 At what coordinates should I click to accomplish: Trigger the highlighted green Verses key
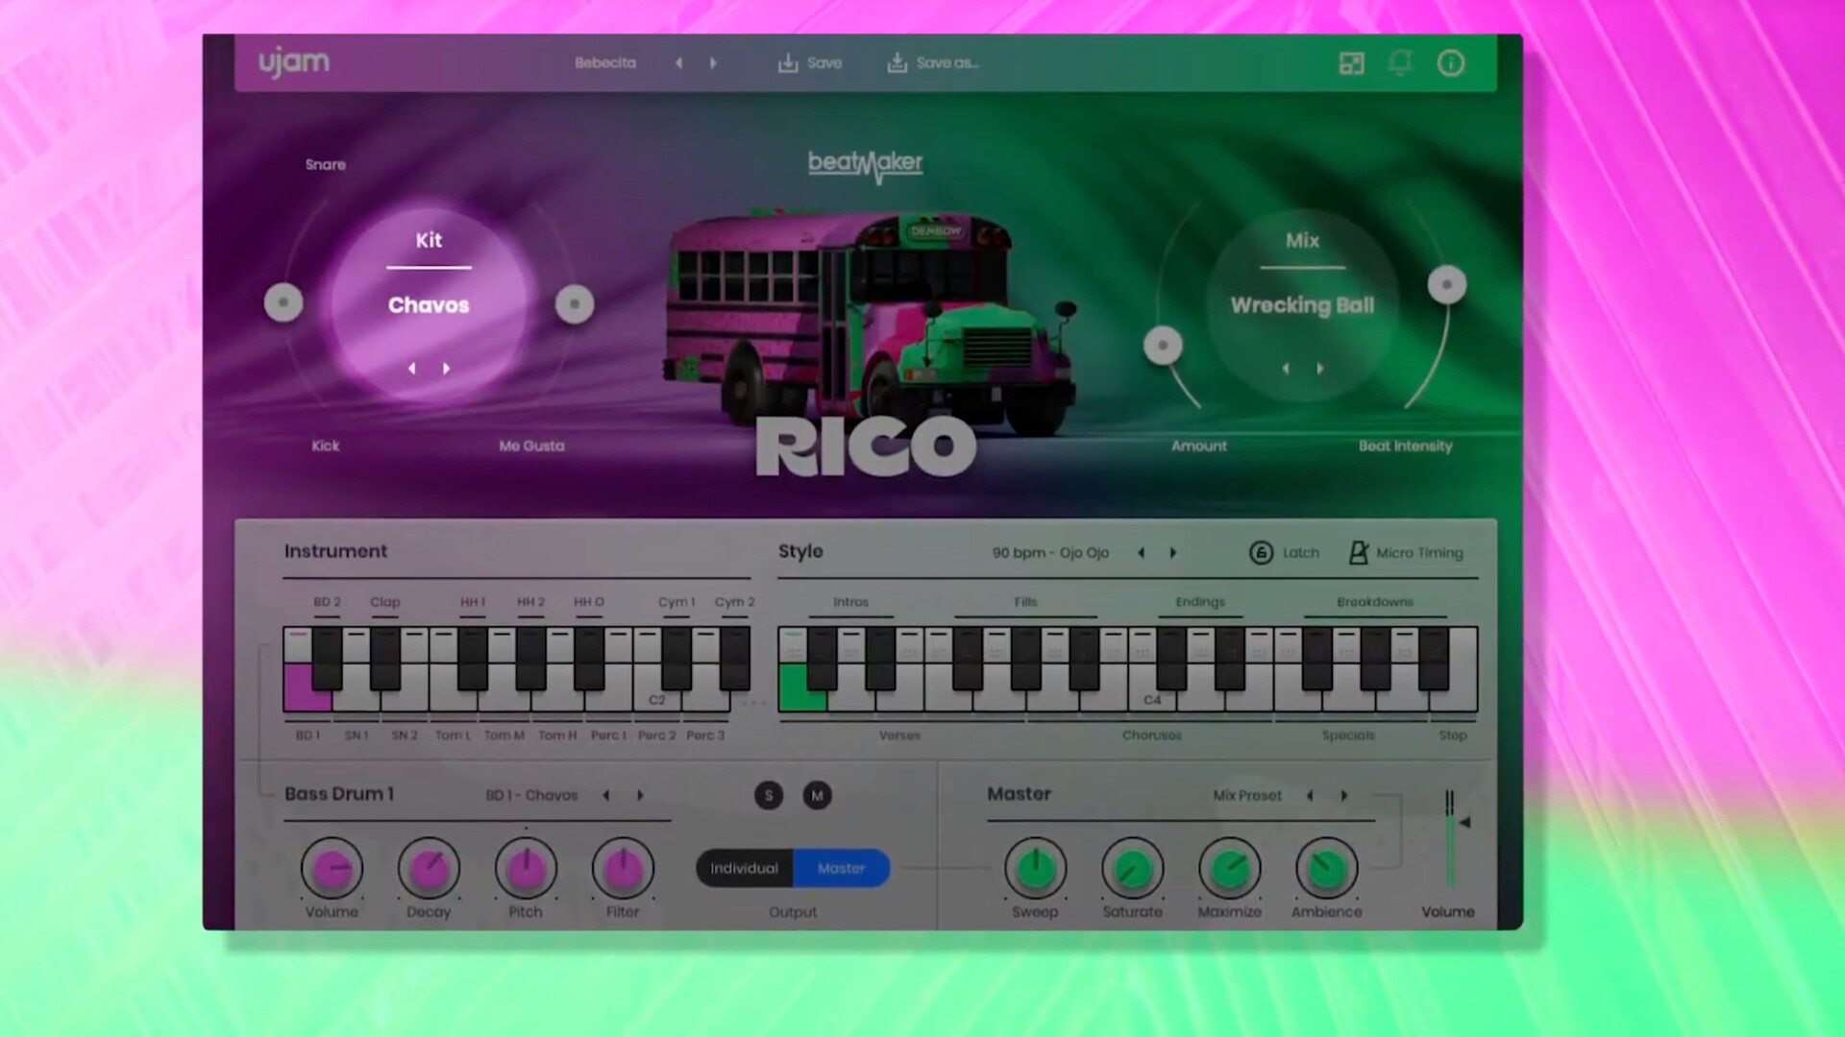802,687
